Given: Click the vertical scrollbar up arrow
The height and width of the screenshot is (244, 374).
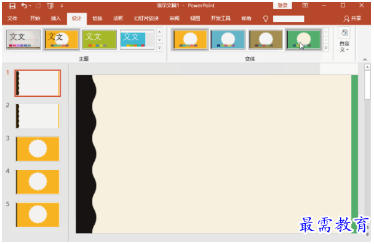Looking at the screenshot, I should point(367,67).
